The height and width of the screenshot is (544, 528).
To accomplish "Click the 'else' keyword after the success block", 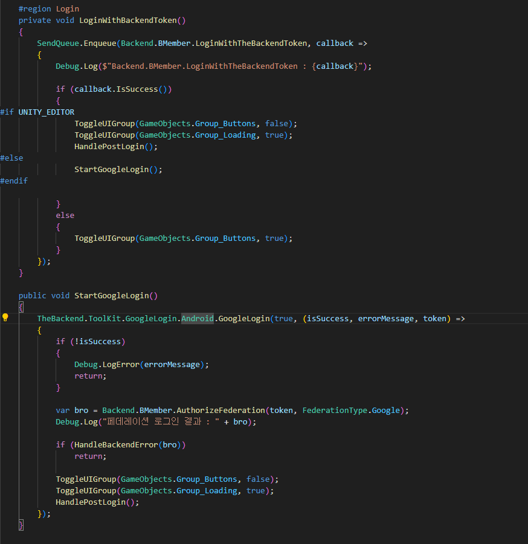I will click(x=65, y=216).
